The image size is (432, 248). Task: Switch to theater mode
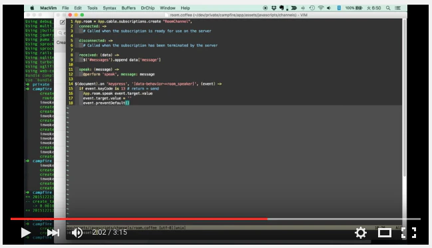click(385, 233)
